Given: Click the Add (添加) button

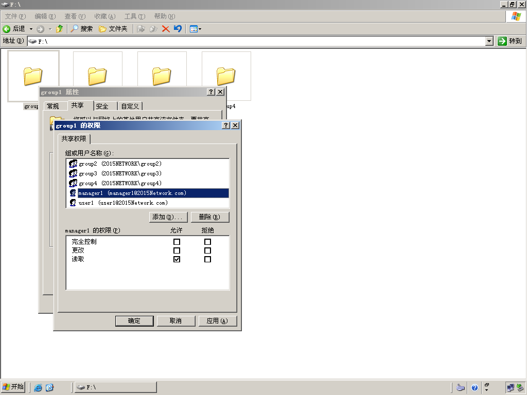Looking at the screenshot, I should [x=168, y=217].
